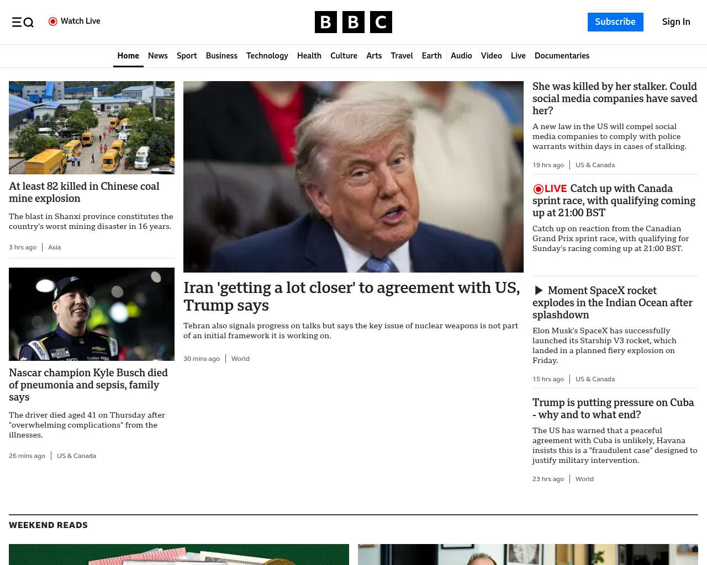Image resolution: width=707 pixels, height=565 pixels.
Task: Subscribe using the blue button
Action: click(x=615, y=22)
